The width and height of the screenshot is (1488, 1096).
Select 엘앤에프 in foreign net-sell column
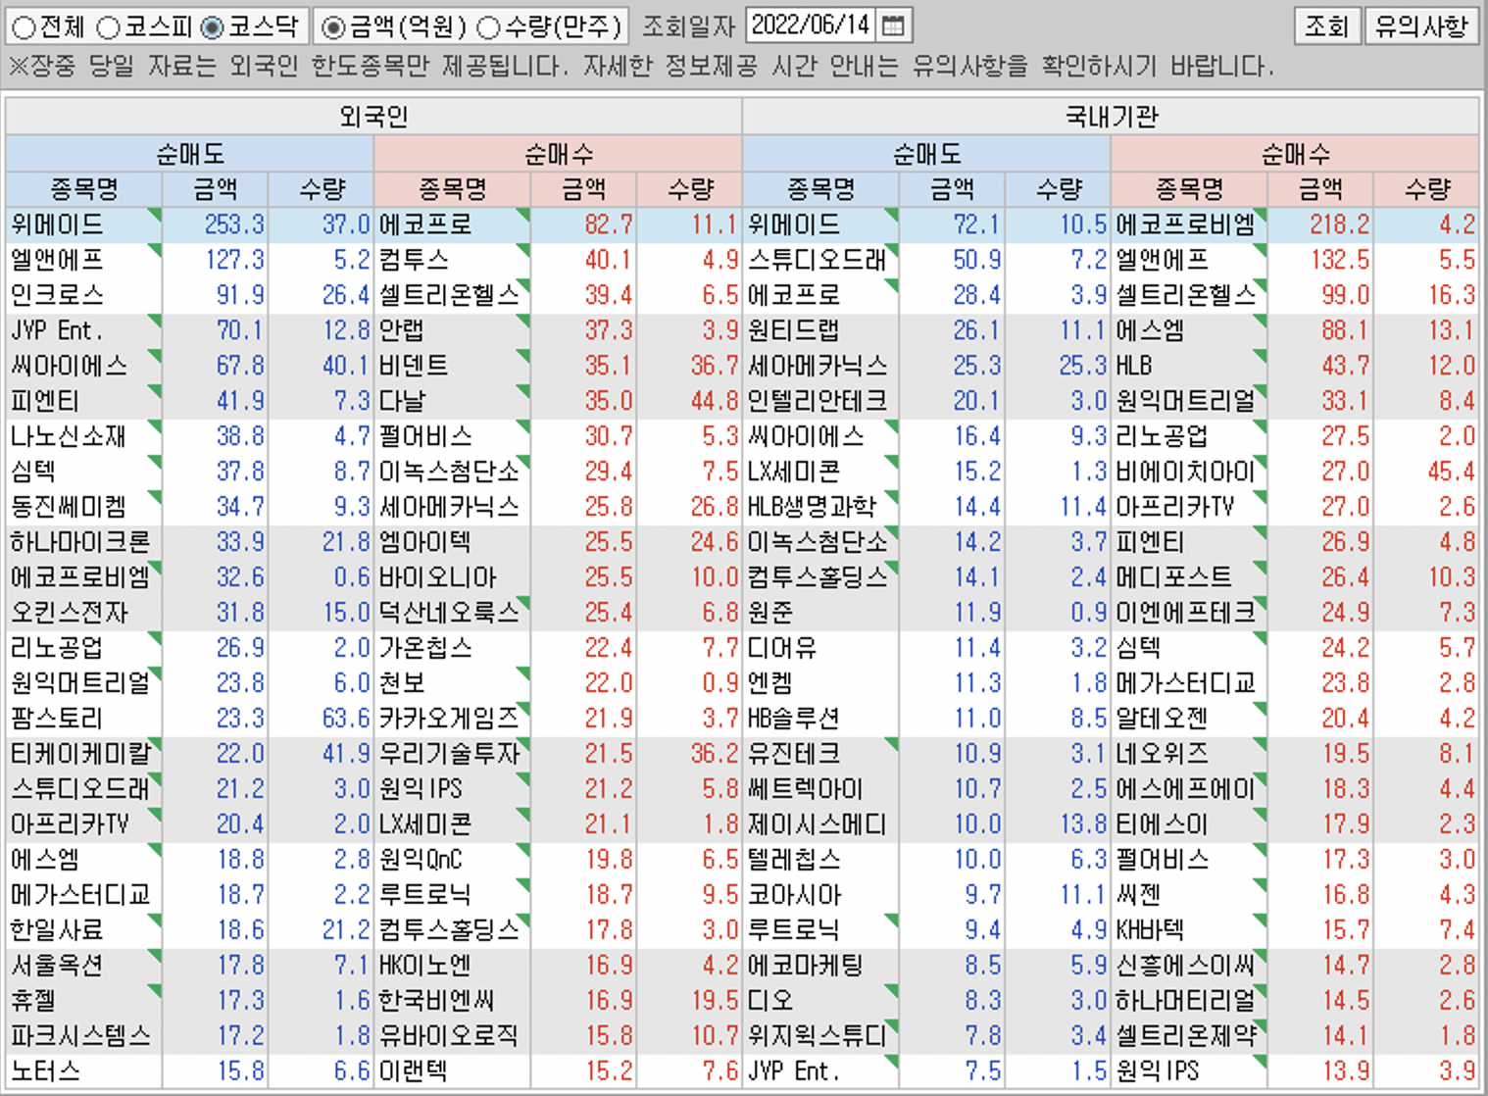click(57, 260)
